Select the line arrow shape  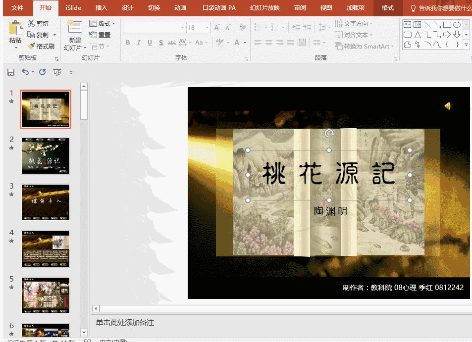[437, 25]
